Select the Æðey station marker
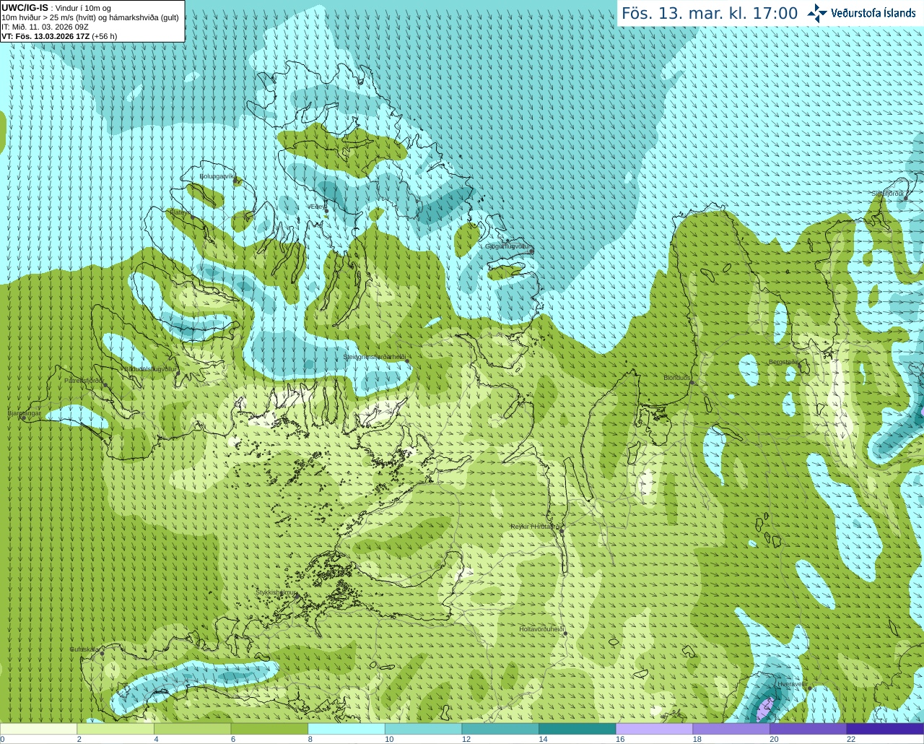The image size is (924, 744). coord(326,211)
